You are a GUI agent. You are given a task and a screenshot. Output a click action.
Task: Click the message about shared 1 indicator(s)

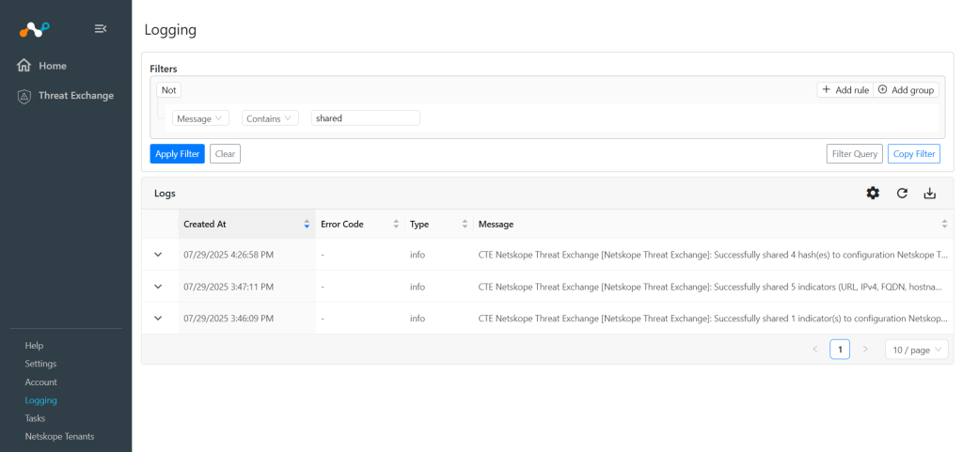pos(713,319)
